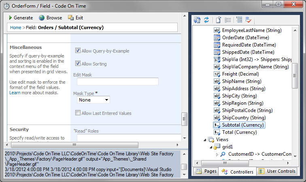This screenshot has width=306, height=182.
Task: Switch to the Controllers tab
Action: [x=237, y=171]
